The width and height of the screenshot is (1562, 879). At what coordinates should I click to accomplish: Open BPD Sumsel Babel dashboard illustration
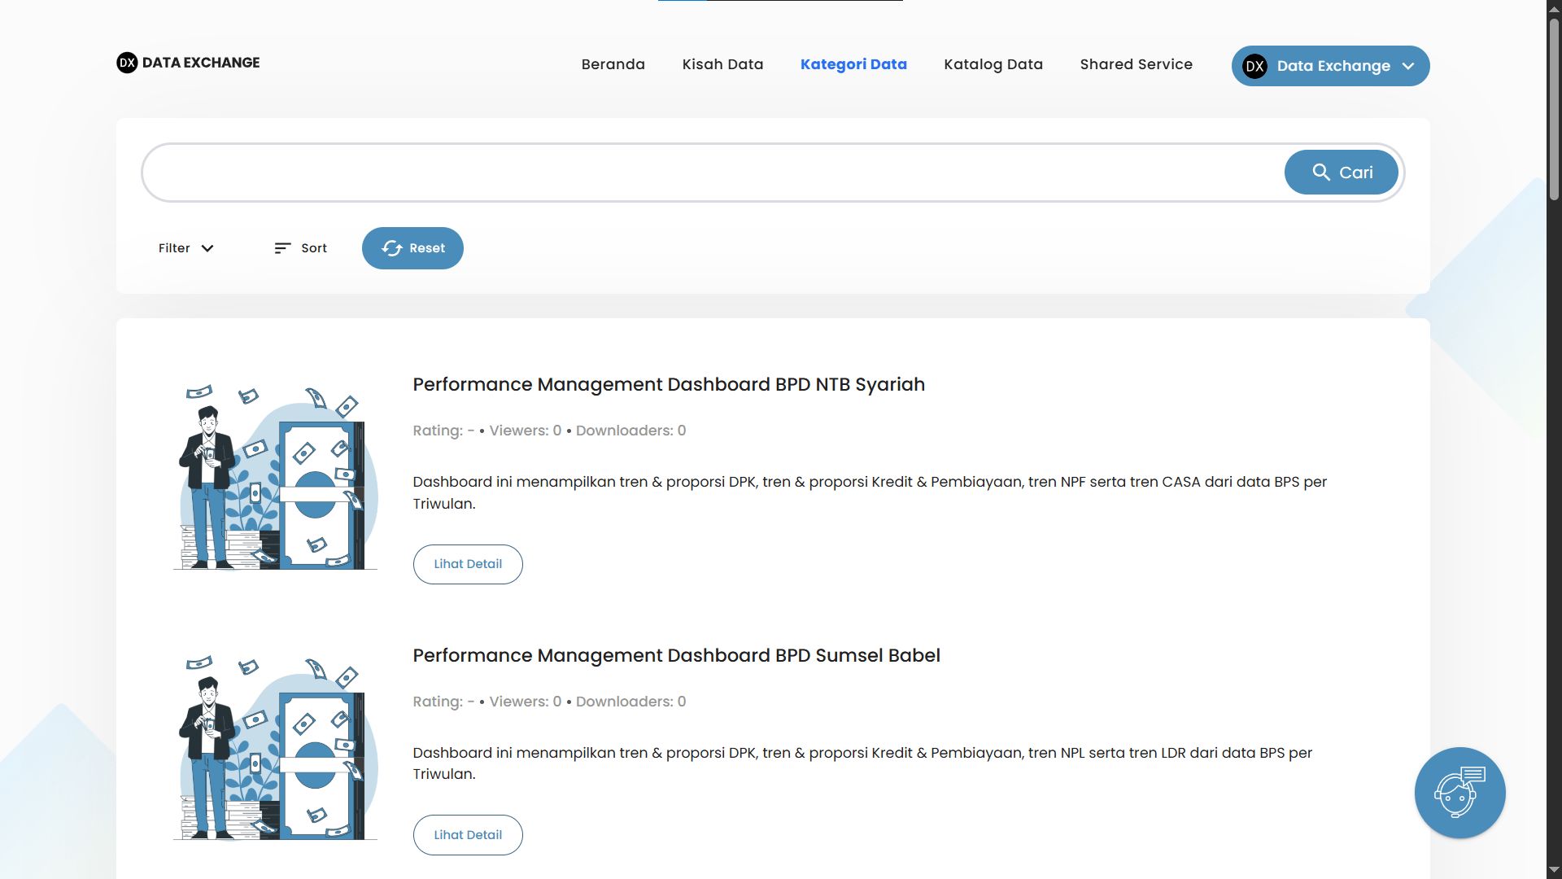(275, 748)
